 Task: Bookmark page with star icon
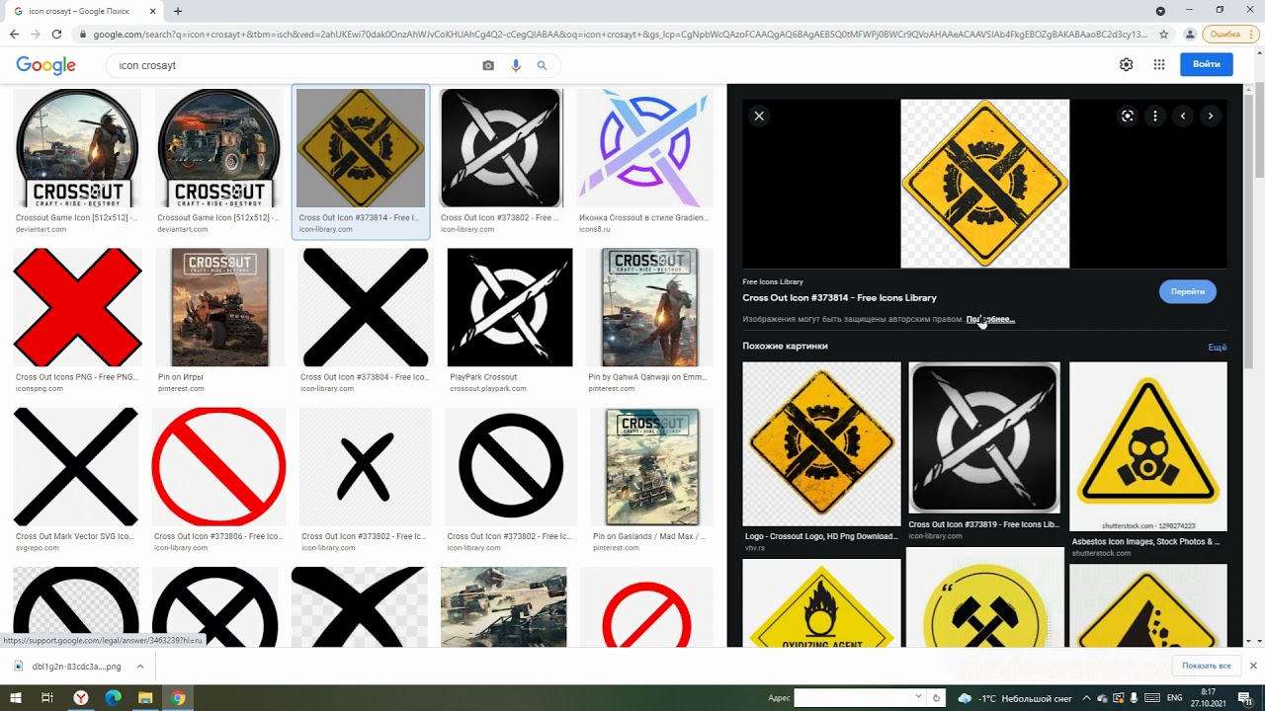click(1165, 34)
